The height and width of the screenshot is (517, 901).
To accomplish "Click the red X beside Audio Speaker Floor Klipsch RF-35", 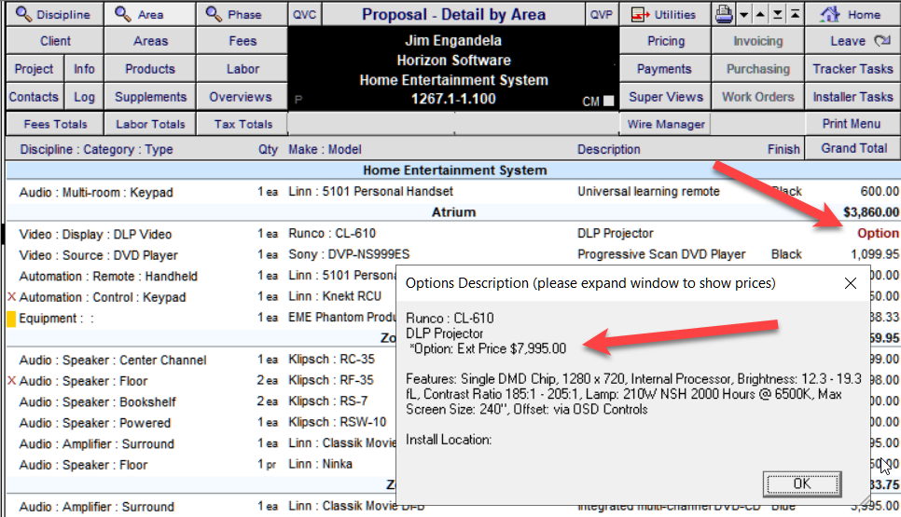I will pos(11,380).
